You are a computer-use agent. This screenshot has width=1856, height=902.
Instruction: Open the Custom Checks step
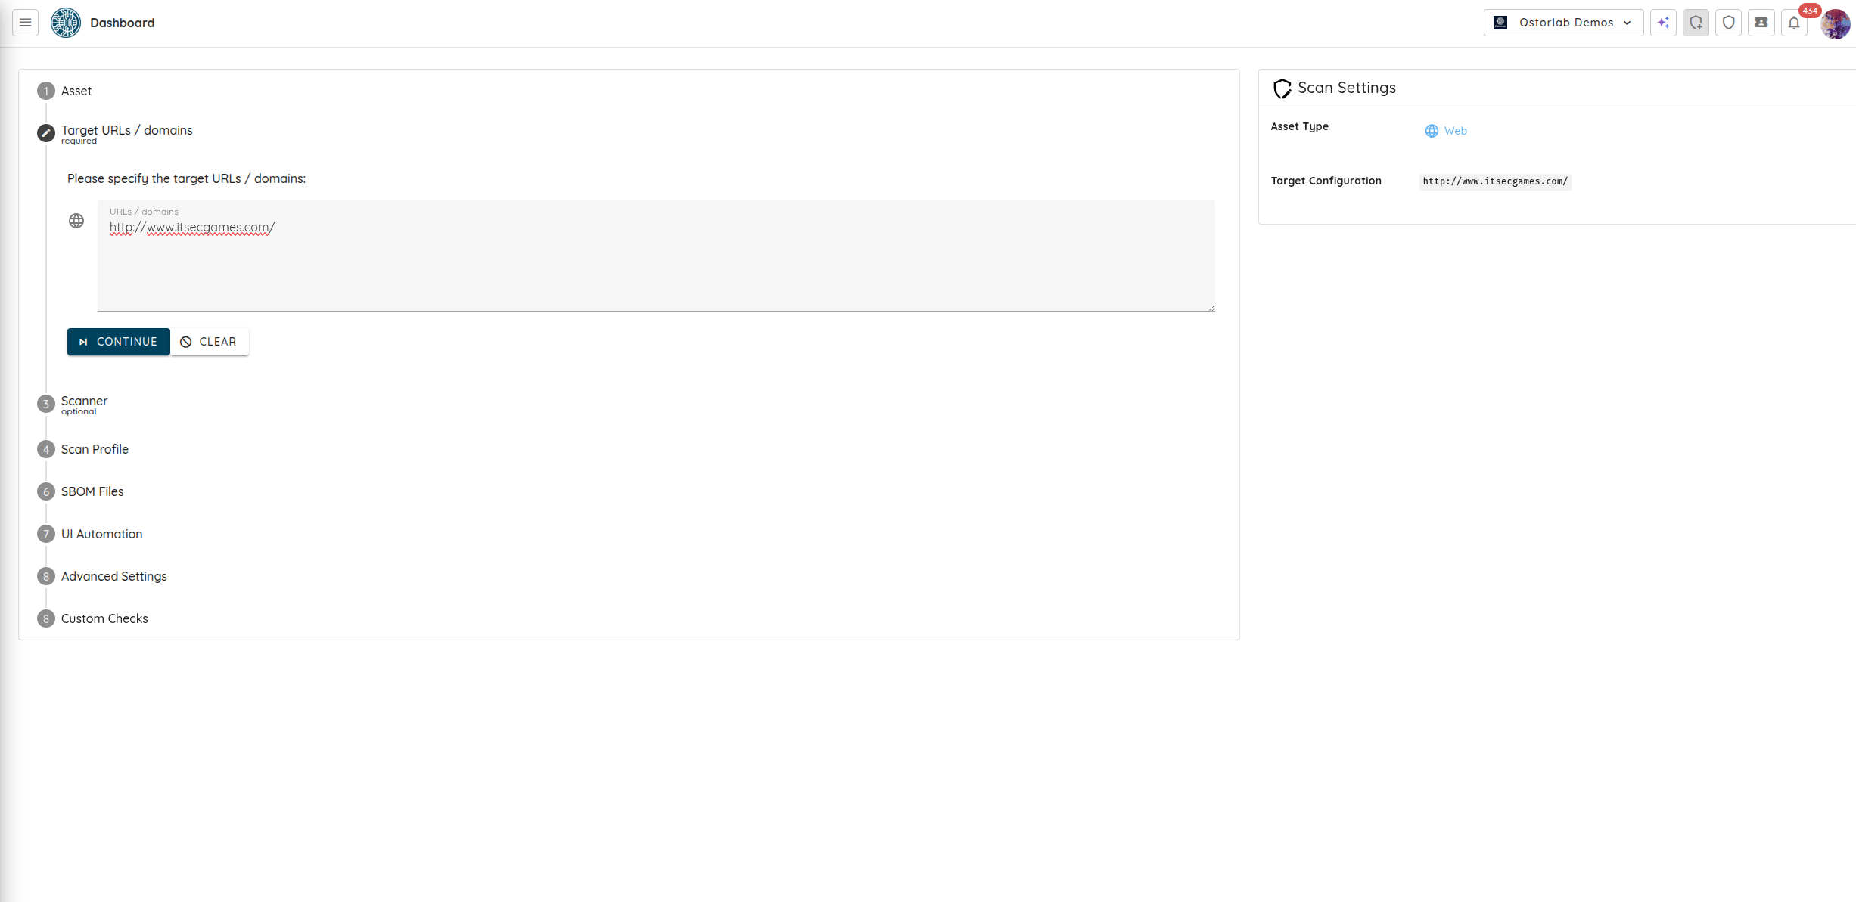point(104,618)
